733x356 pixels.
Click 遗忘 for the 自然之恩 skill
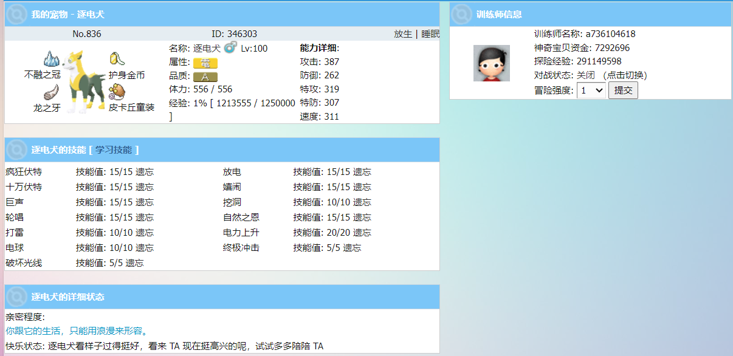[362, 217]
